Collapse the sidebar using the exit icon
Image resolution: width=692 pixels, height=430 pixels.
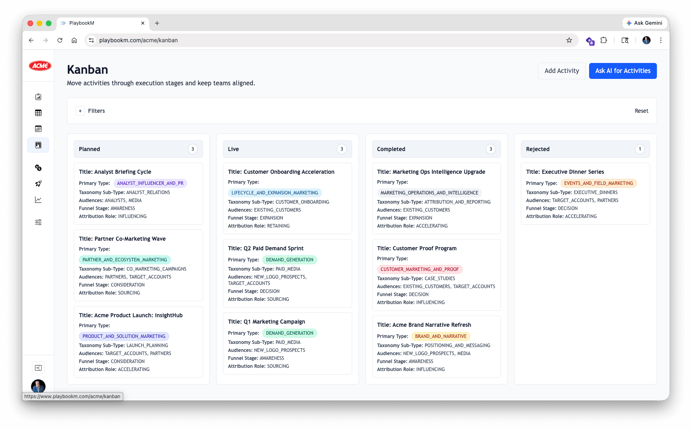click(38, 367)
